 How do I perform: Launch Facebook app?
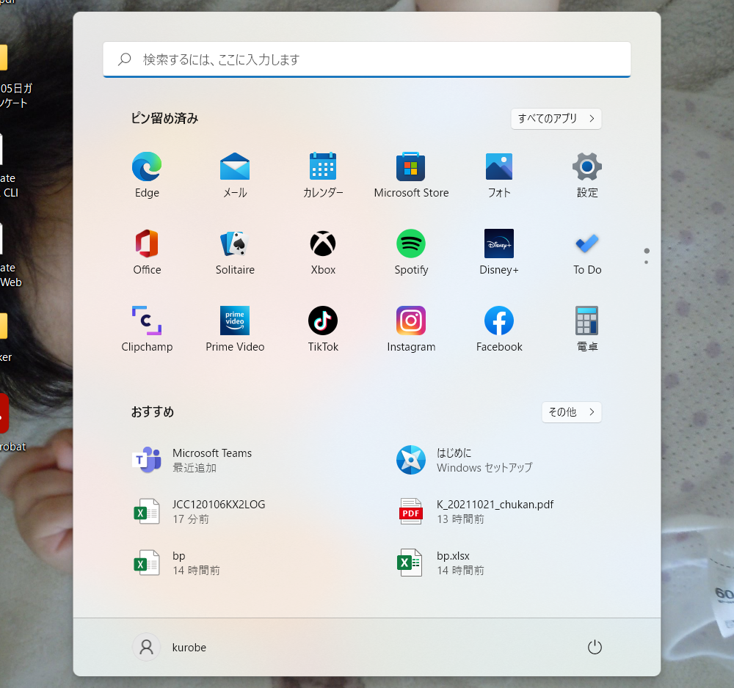pyautogui.click(x=499, y=329)
